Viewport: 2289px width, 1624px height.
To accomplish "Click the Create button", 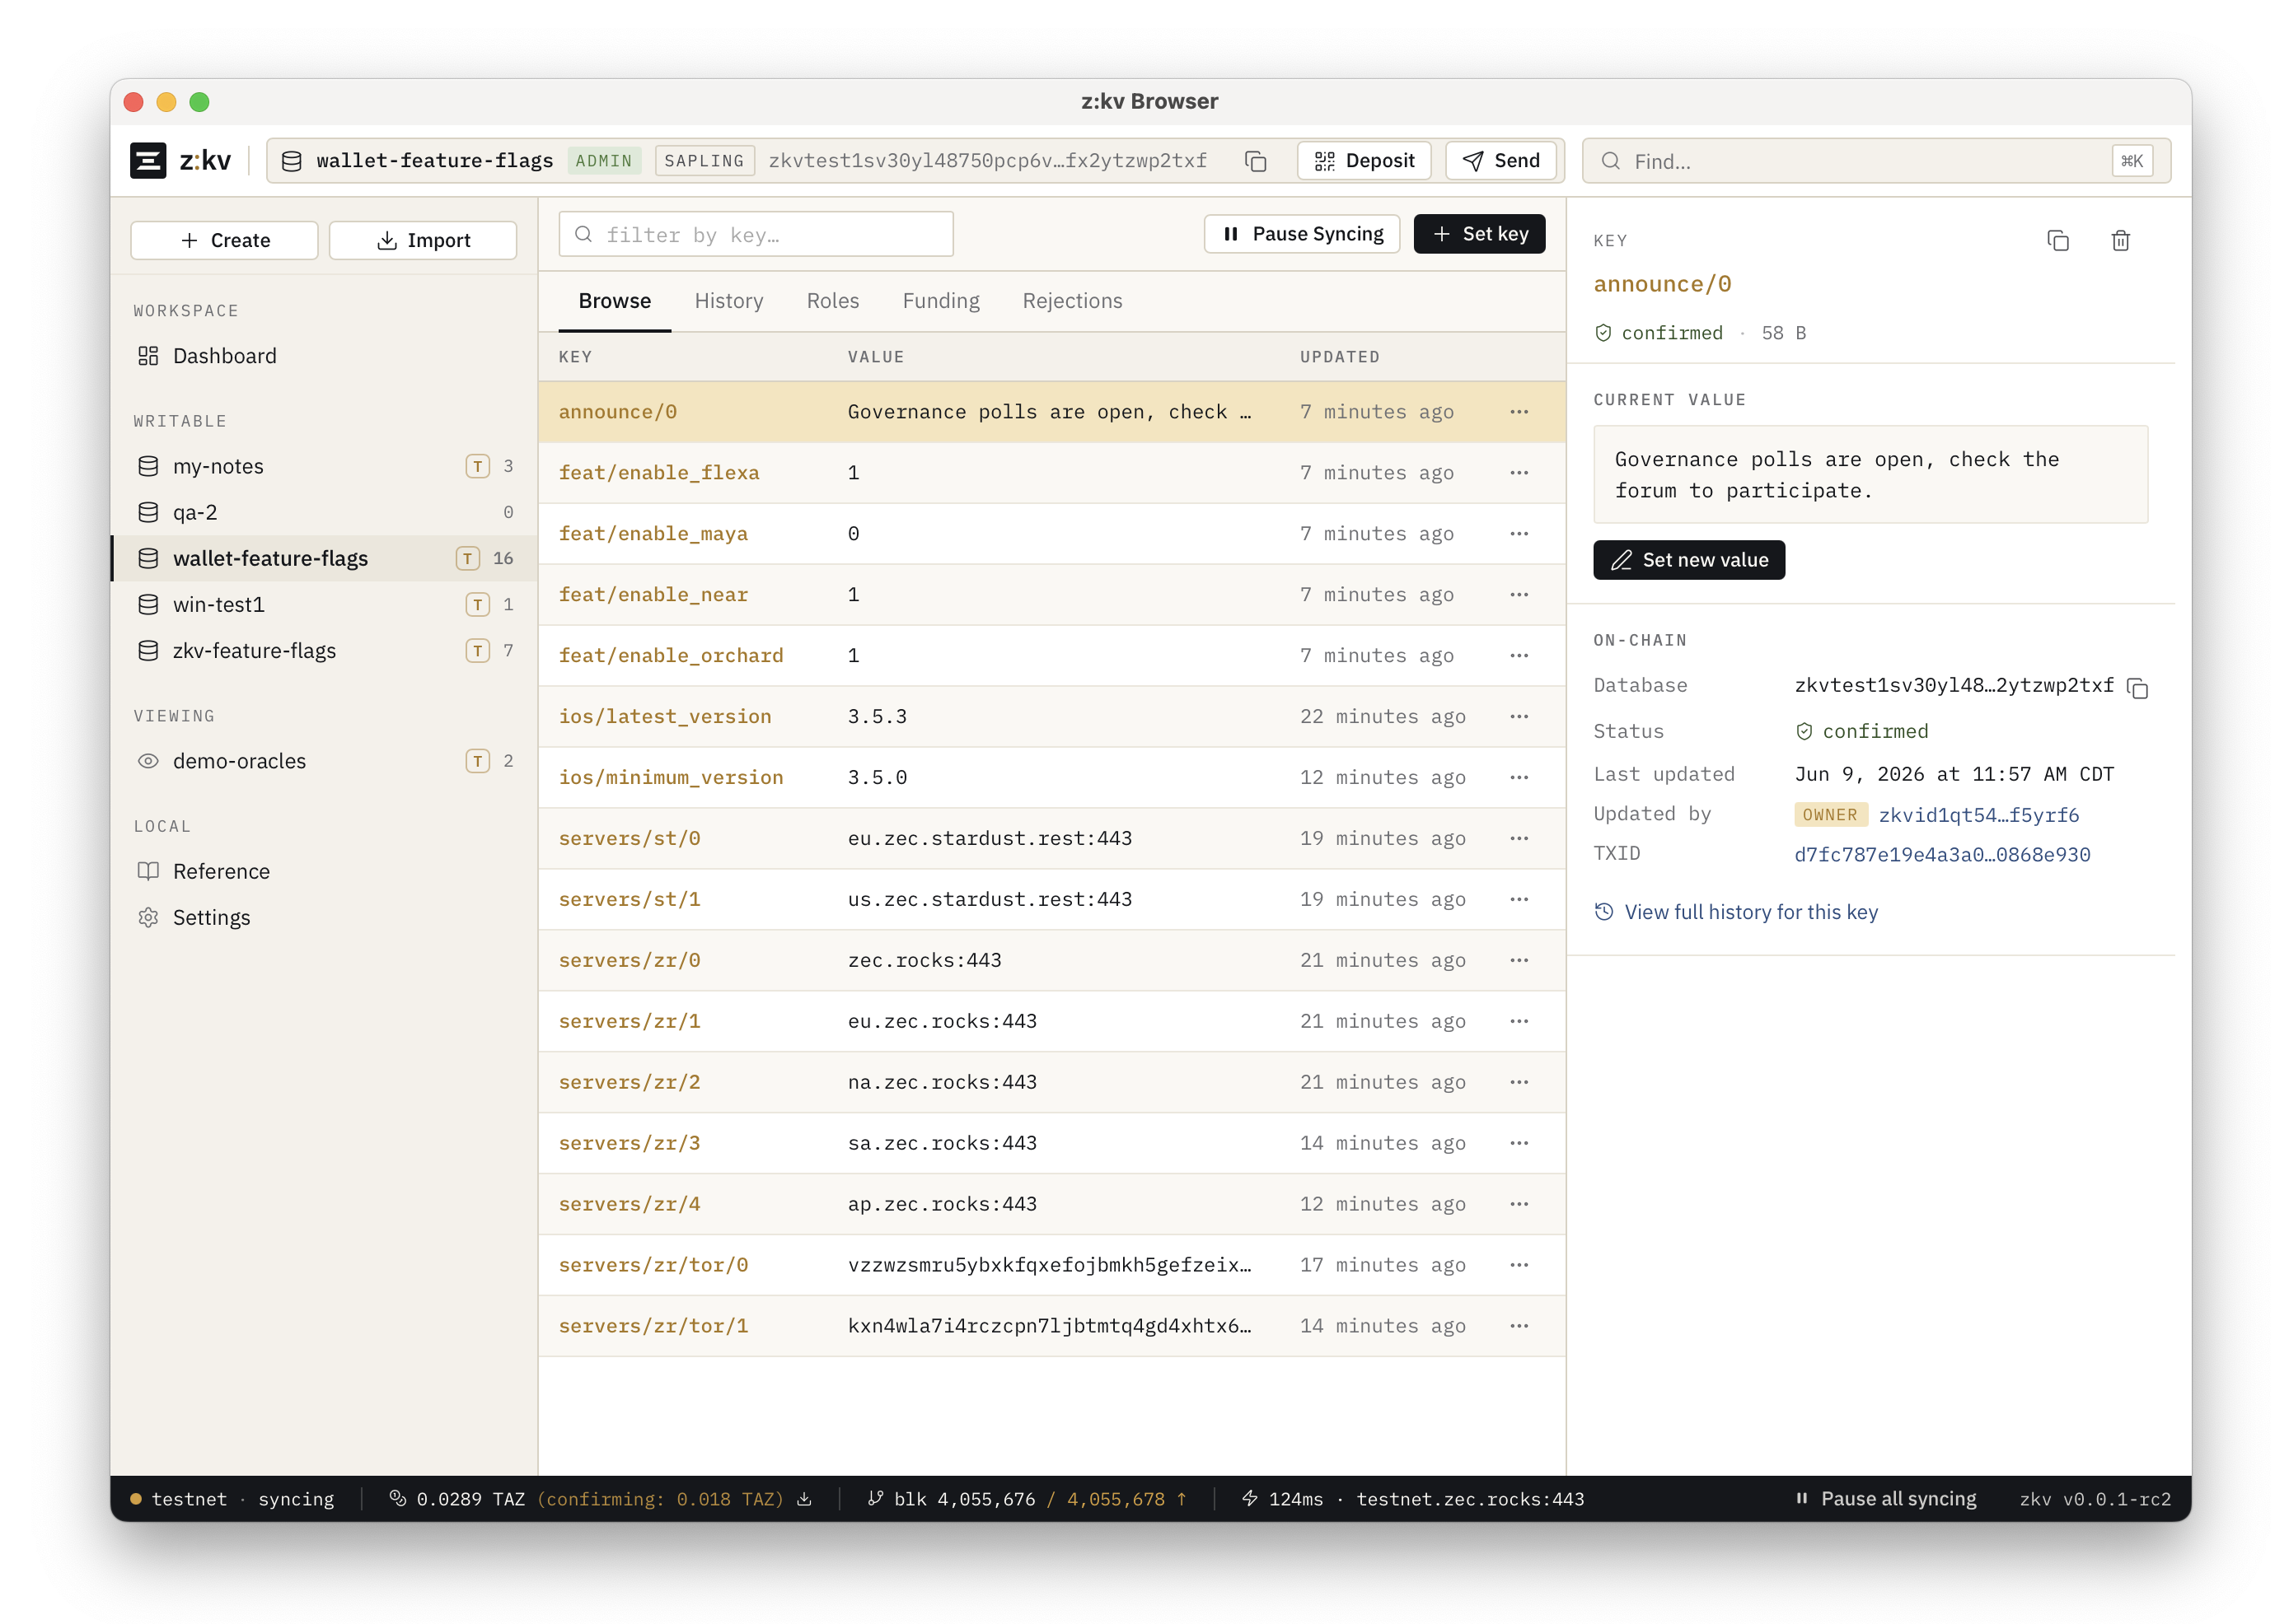I will click(x=224, y=241).
